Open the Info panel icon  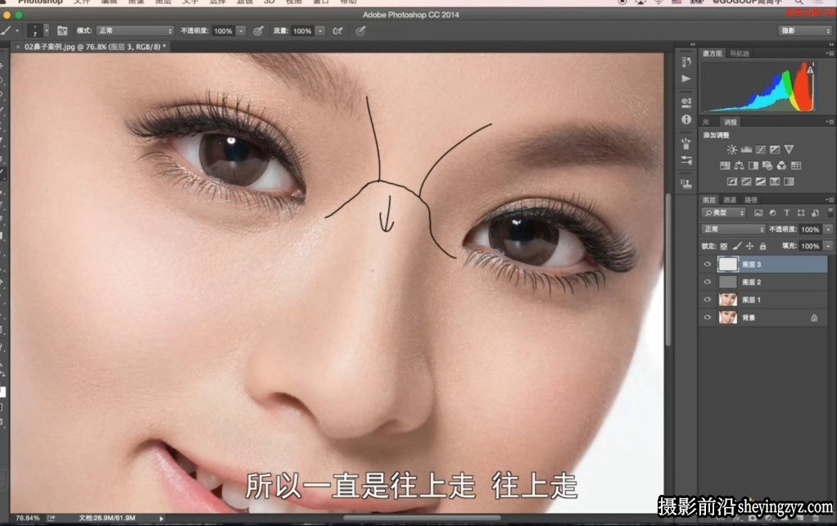[x=686, y=120]
